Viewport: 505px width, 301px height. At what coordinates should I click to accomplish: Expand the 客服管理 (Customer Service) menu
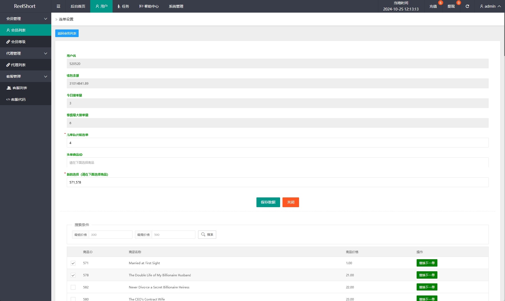[x=26, y=76]
